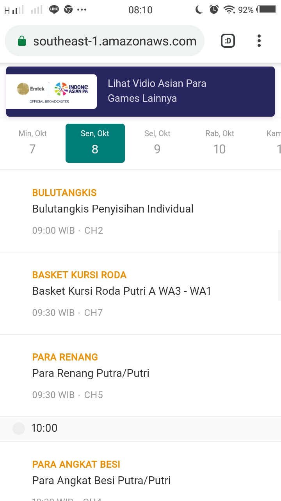Open Bulutangkis Penyisihan Individual schedule entry

tap(113, 209)
